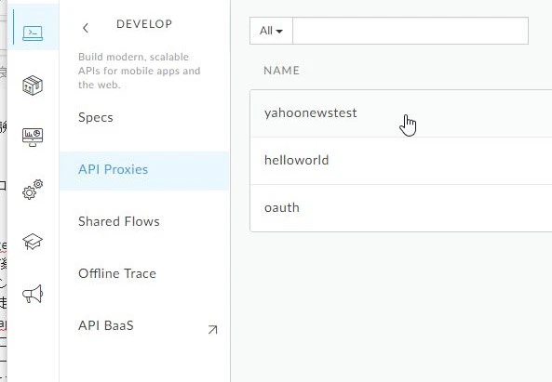Viewport: 552px width, 382px height.
Task: Open the Develop terminal icon in sidebar
Action: (x=33, y=33)
